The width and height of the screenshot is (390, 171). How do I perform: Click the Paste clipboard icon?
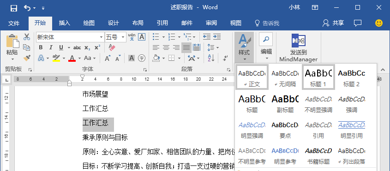coord(12,41)
